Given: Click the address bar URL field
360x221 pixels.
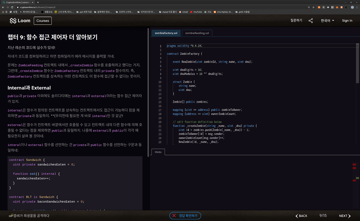Looking at the screenshot, I should (x=160, y=7).
